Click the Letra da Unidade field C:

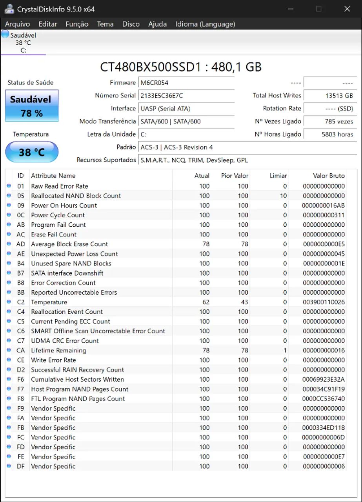click(x=187, y=134)
